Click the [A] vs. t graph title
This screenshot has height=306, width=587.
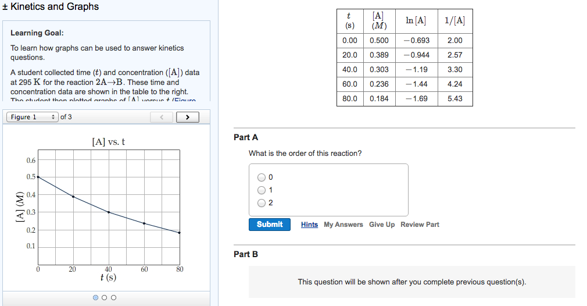pyautogui.click(x=109, y=142)
